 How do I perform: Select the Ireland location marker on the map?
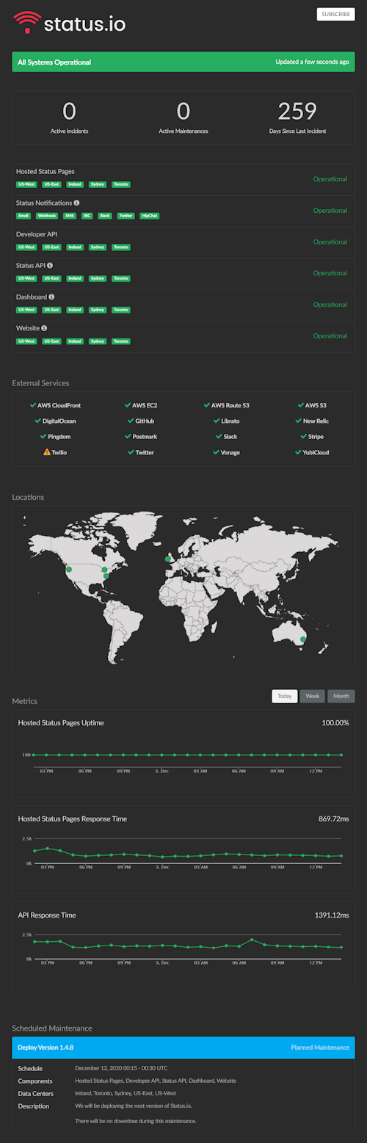(x=168, y=559)
